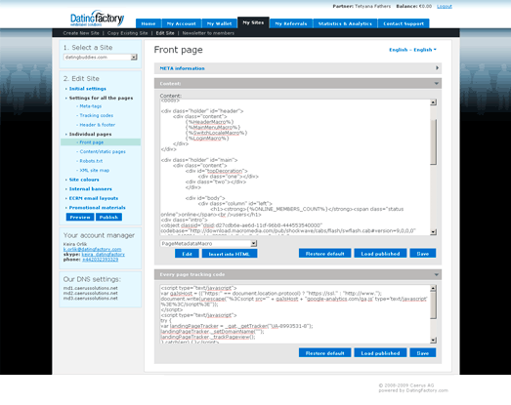Viewport: 511px width, 405px height.
Task: Open Internal banners section
Action: (x=90, y=188)
